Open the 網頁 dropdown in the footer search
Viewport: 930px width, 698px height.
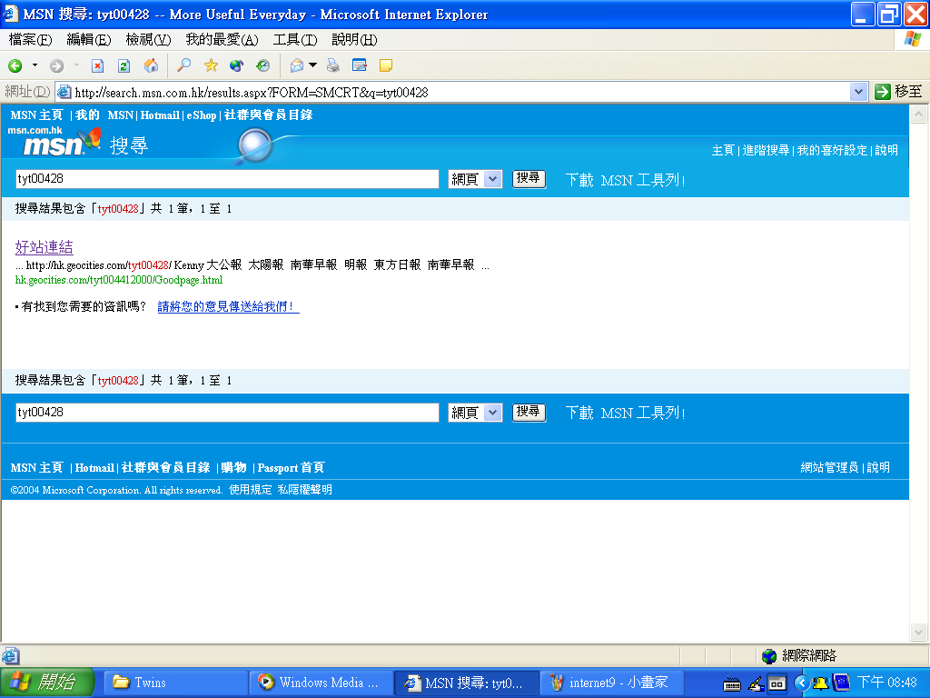493,413
